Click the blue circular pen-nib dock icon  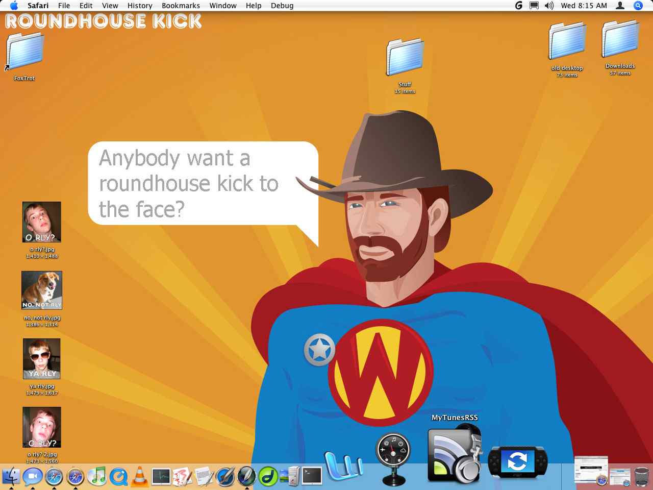[225, 477]
